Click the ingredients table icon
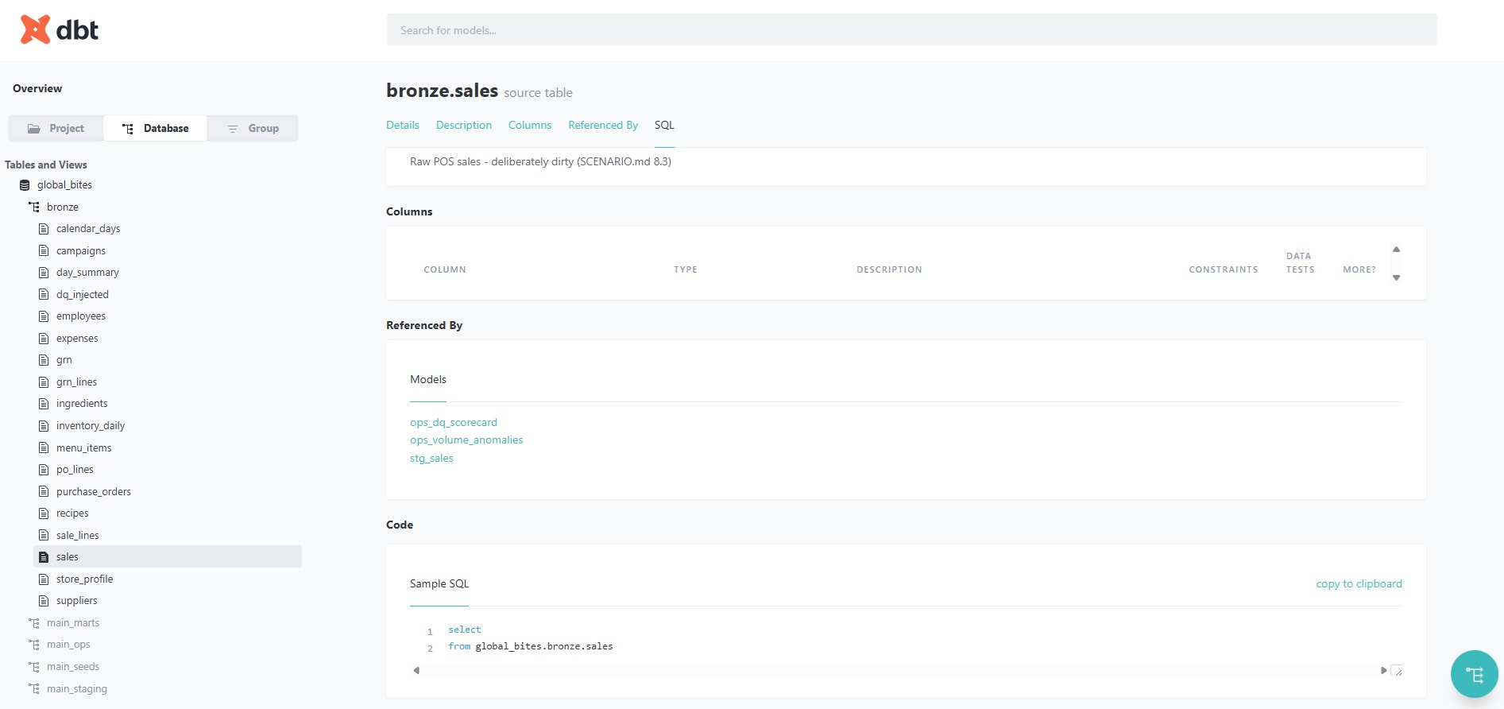 tap(44, 404)
